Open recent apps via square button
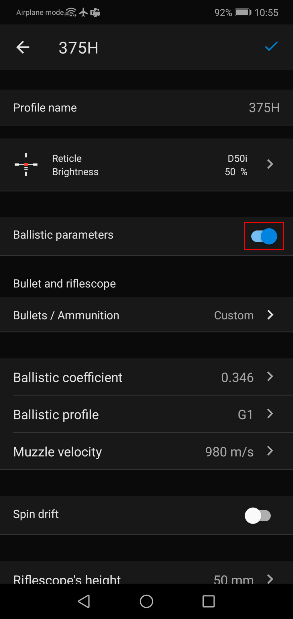The width and height of the screenshot is (293, 619). 209,601
